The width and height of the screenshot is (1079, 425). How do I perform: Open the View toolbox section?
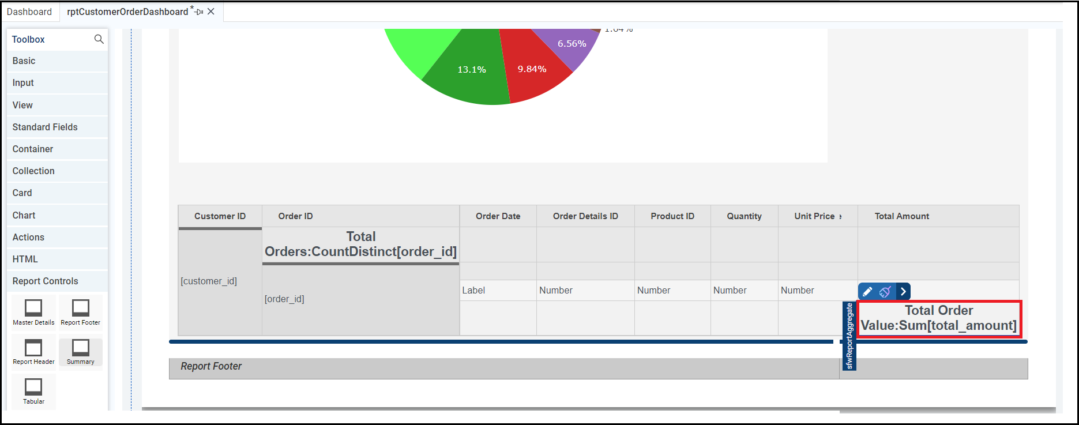[57, 105]
